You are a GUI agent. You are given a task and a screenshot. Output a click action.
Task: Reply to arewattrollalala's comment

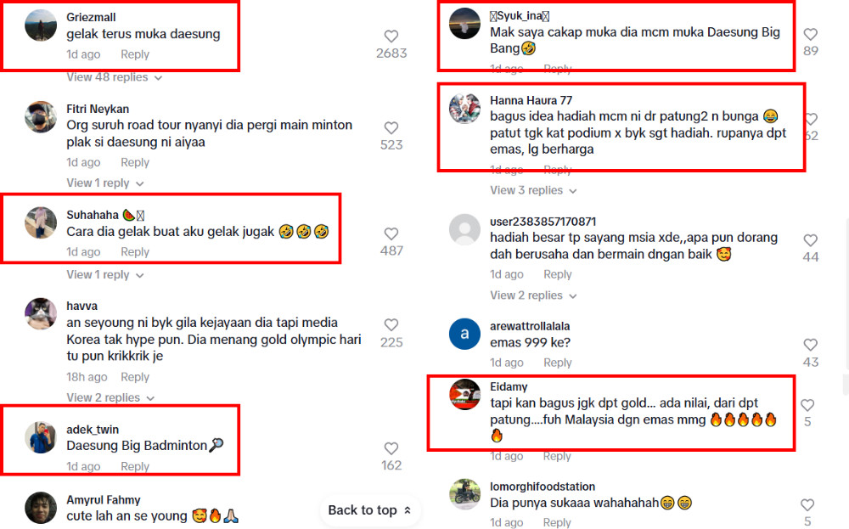pos(558,363)
